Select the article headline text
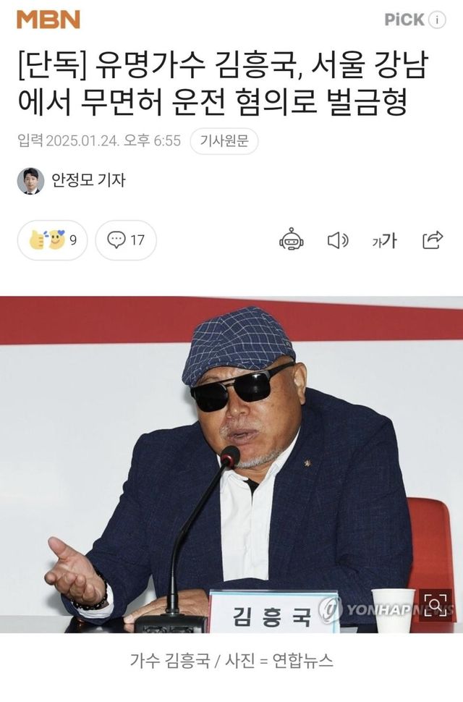Image resolution: width=463 pixels, height=702 pixels. (x=224, y=84)
